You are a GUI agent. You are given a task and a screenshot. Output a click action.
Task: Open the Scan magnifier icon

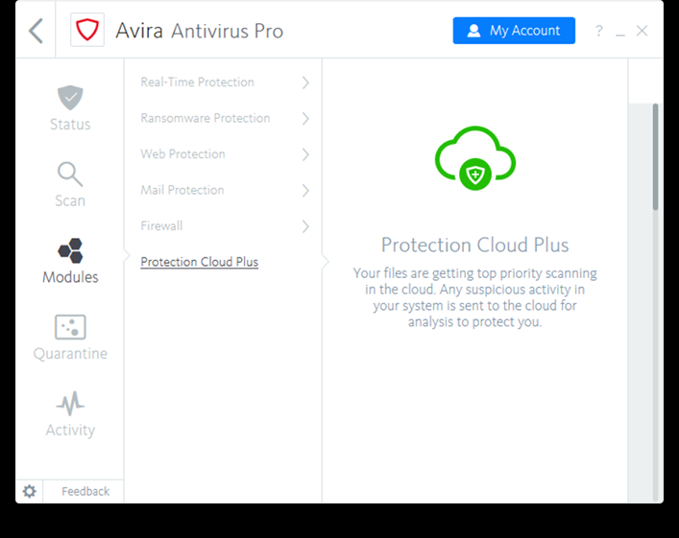pos(70,174)
